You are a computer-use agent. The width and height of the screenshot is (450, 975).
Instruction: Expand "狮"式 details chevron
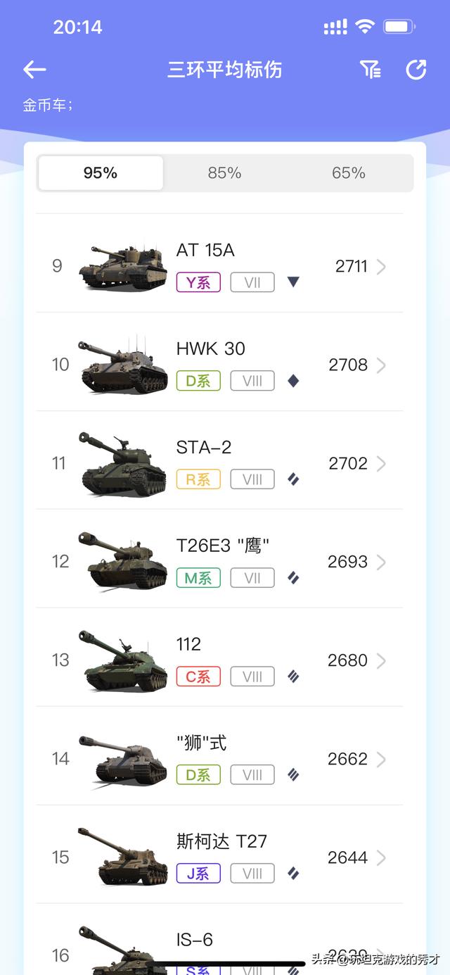[381, 760]
